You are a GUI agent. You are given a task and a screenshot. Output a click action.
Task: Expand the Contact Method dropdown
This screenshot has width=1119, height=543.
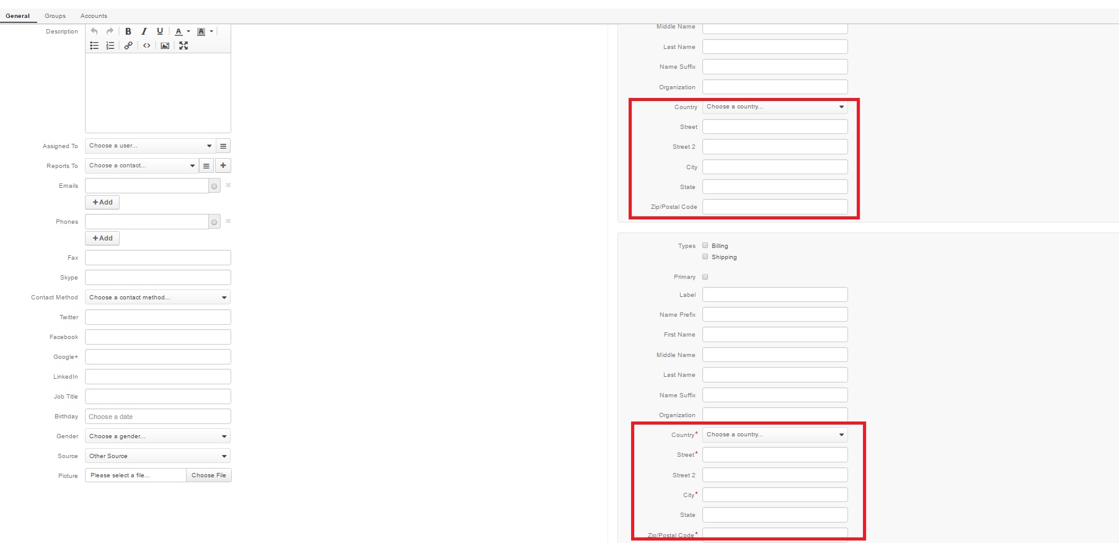(x=157, y=298)
